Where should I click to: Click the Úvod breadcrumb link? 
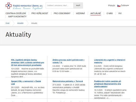click(7, 23)
